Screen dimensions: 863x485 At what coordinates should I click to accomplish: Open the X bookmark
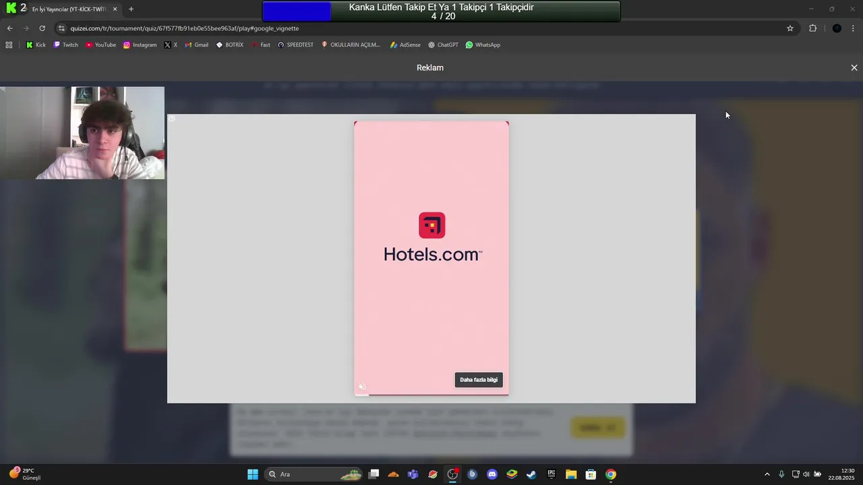(x=171, y=45)
